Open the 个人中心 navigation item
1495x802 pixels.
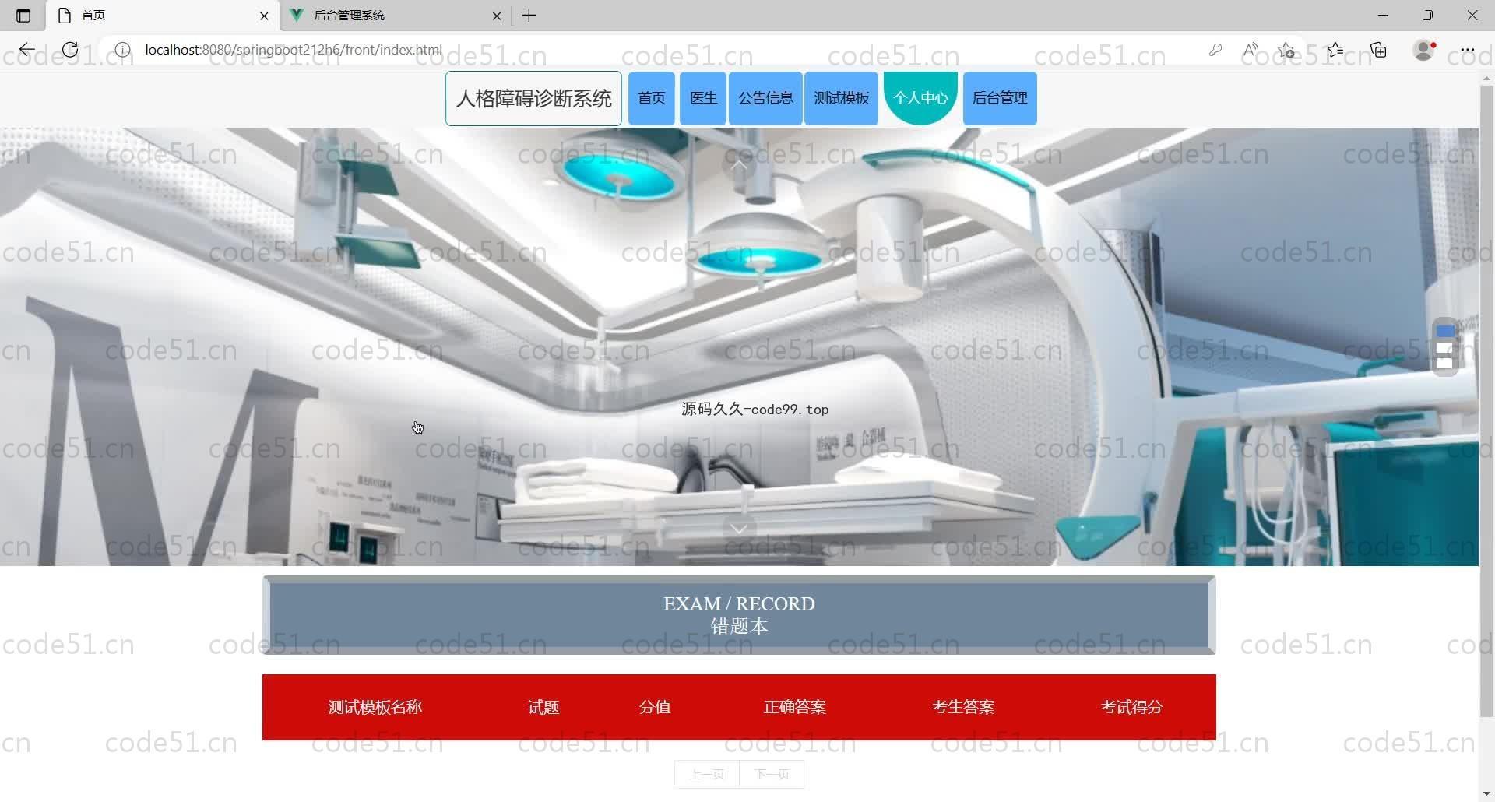(920, 98)
